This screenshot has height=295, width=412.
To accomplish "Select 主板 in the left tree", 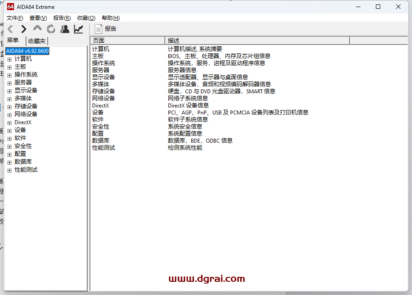I will 20,66.
